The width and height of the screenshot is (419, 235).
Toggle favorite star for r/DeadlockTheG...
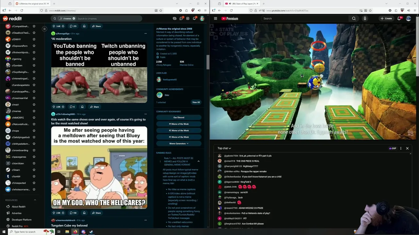34,33
